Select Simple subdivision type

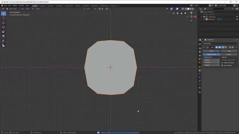229,54
